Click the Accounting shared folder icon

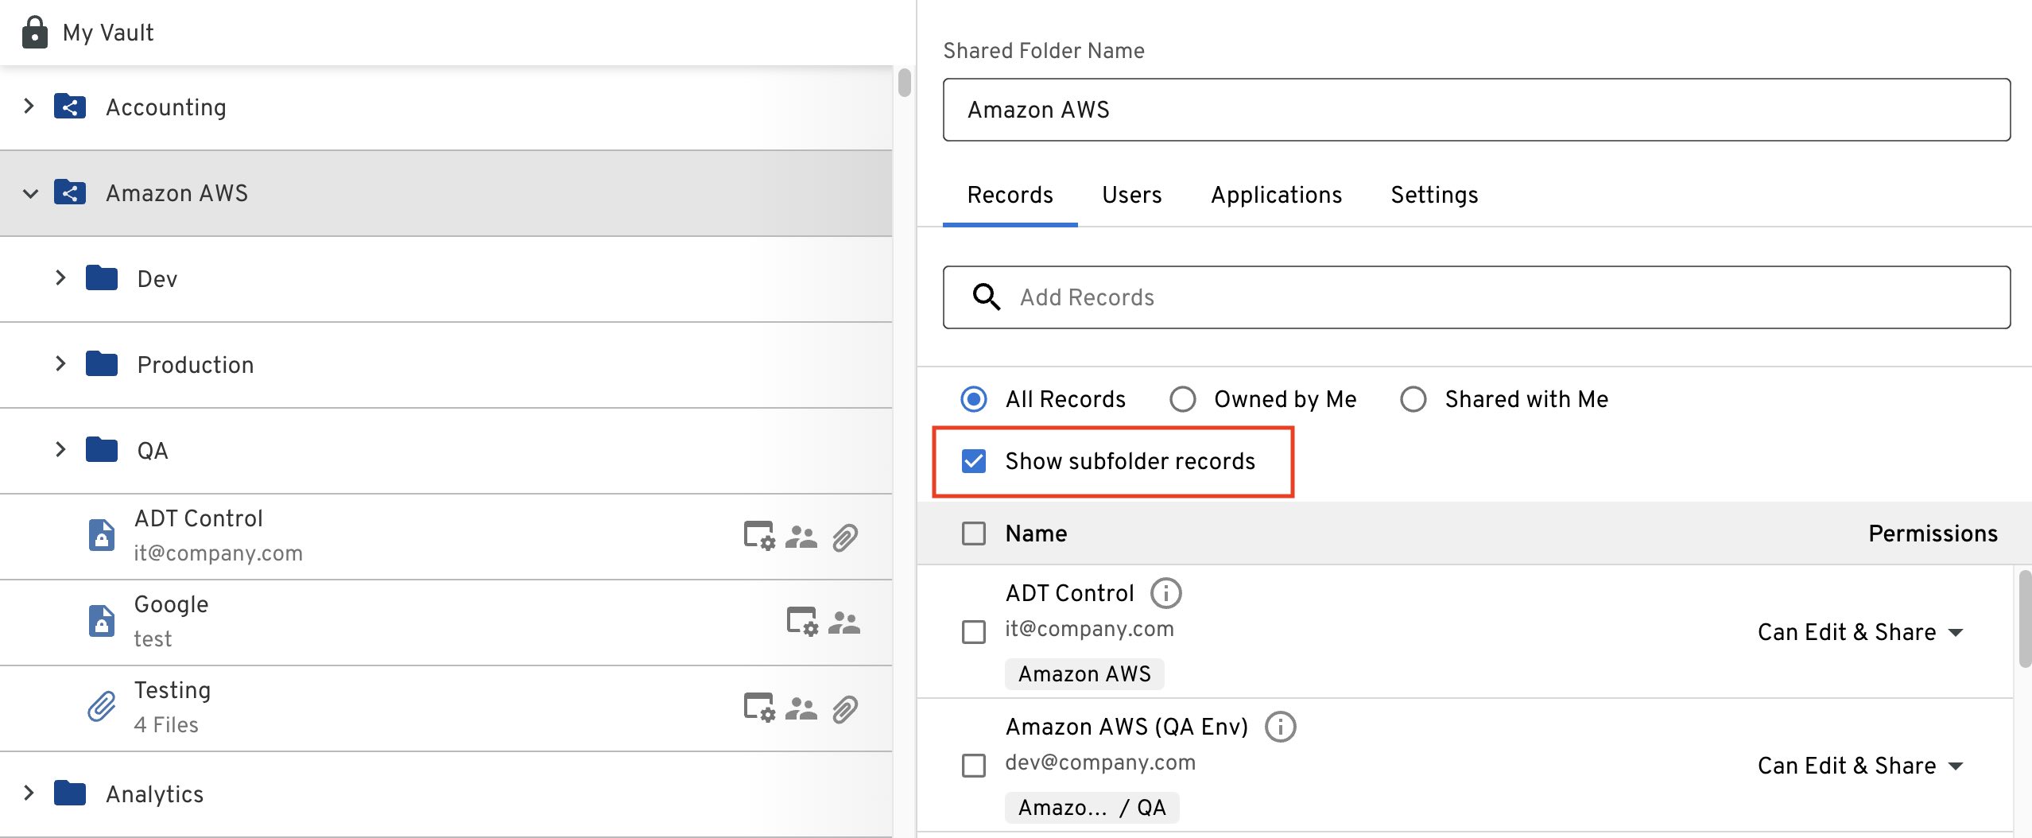tap(70, 107)
